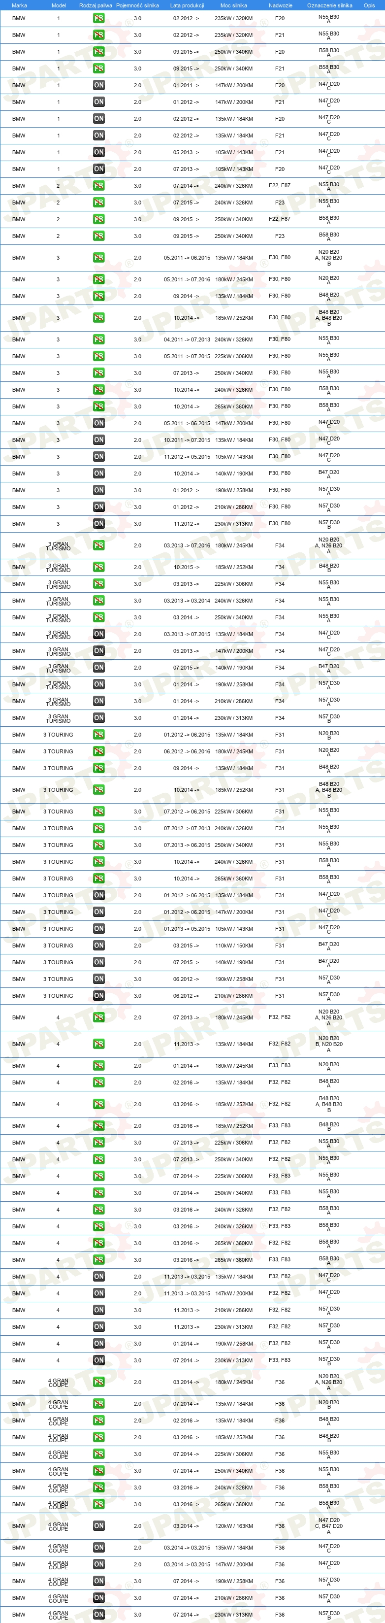385x1623 pixels.
Task: Click the Pojemność silnika column header
Action: (x=137, y=6)
